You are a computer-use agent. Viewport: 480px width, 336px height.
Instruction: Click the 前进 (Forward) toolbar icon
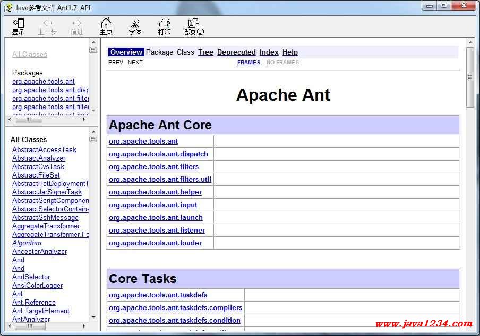76,27
